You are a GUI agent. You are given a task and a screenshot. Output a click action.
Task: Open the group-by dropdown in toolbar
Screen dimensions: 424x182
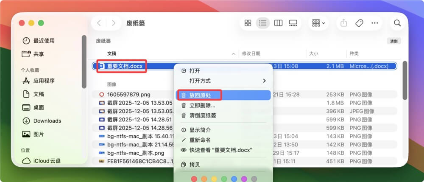point(318,23)
